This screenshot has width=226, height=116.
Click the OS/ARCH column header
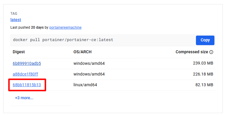pyautogui.click(x=82, y=52)
